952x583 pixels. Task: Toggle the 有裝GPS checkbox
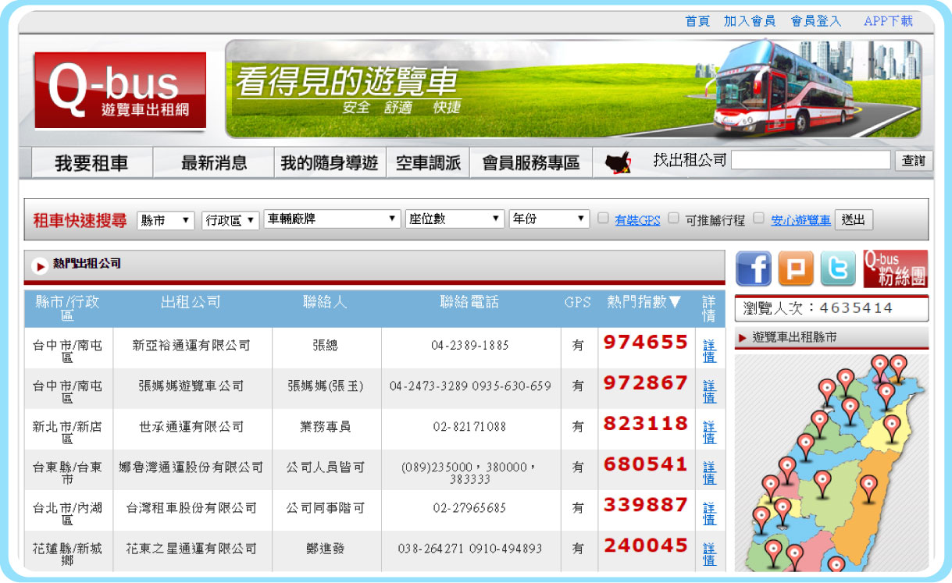point(603,219)
